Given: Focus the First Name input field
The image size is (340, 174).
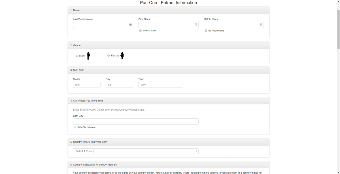Looking at the screenshot, I should tap(168, 25).
